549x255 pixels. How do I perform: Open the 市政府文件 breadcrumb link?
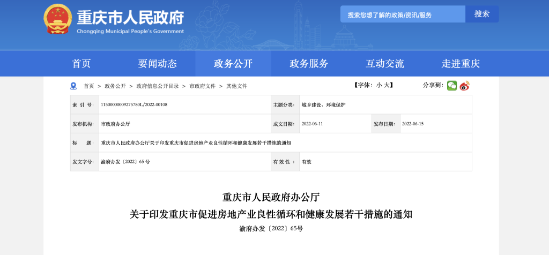[x=203, y=86]
